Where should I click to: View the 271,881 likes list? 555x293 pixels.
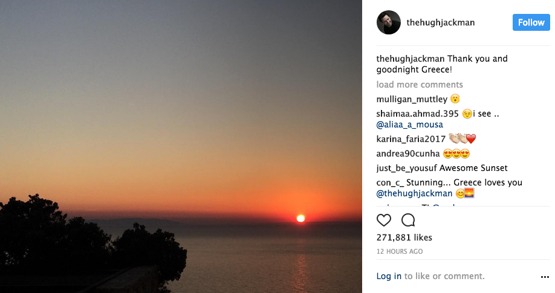coord(404,237)
